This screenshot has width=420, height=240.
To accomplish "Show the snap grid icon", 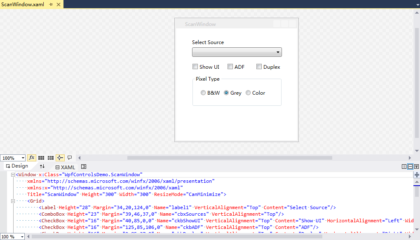I will point(41,158).
